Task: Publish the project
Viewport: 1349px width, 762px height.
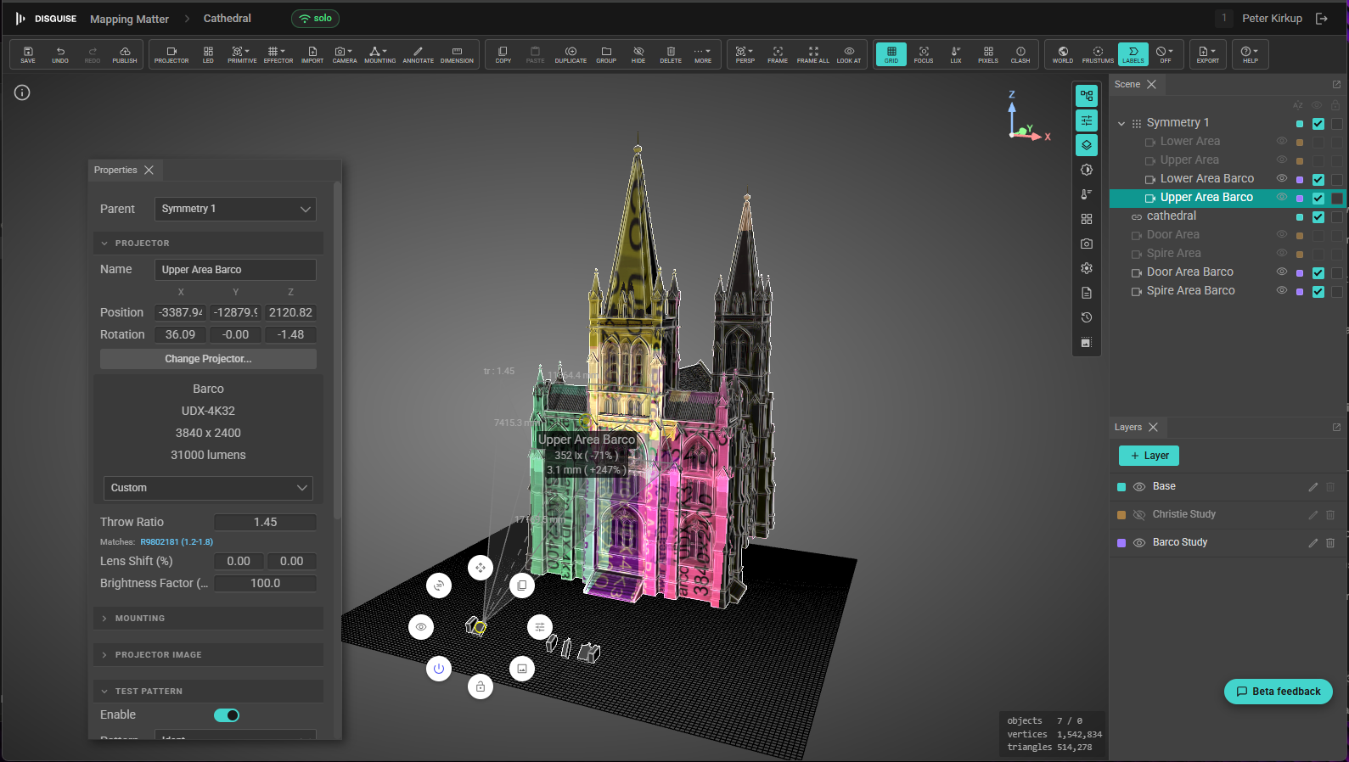Action: pyautogui.click(x=125, y=54)
